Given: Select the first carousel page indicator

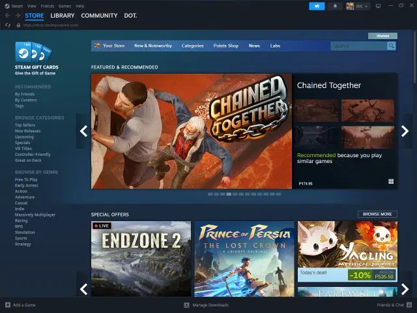Looking at the screenshot, I should tap(210, 194).
